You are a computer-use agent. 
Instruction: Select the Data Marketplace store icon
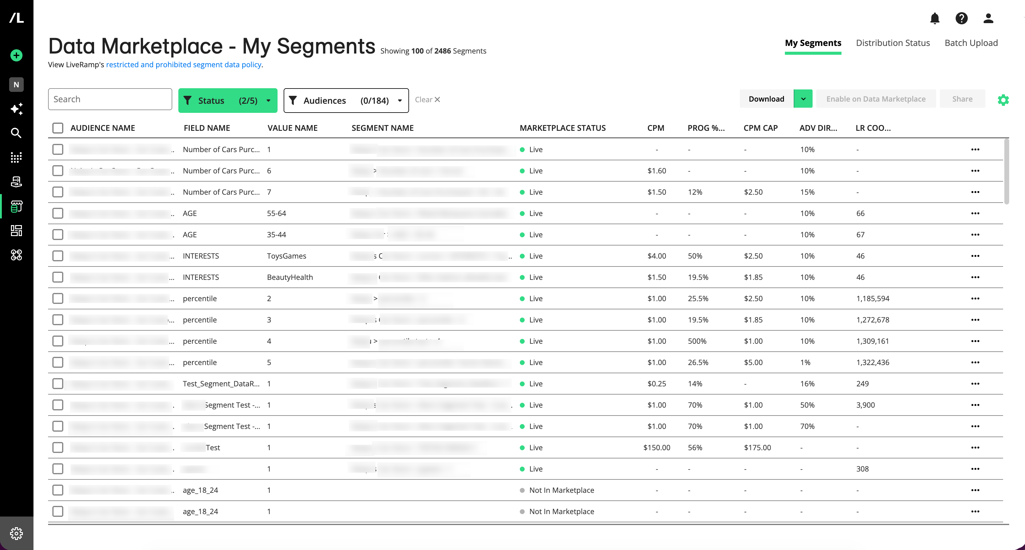[x=16, y=206]
